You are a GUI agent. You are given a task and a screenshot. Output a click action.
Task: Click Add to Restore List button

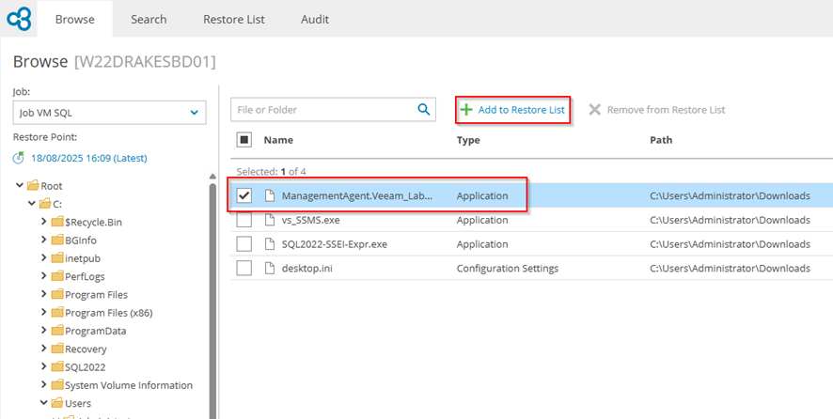(x=512, y=110)
